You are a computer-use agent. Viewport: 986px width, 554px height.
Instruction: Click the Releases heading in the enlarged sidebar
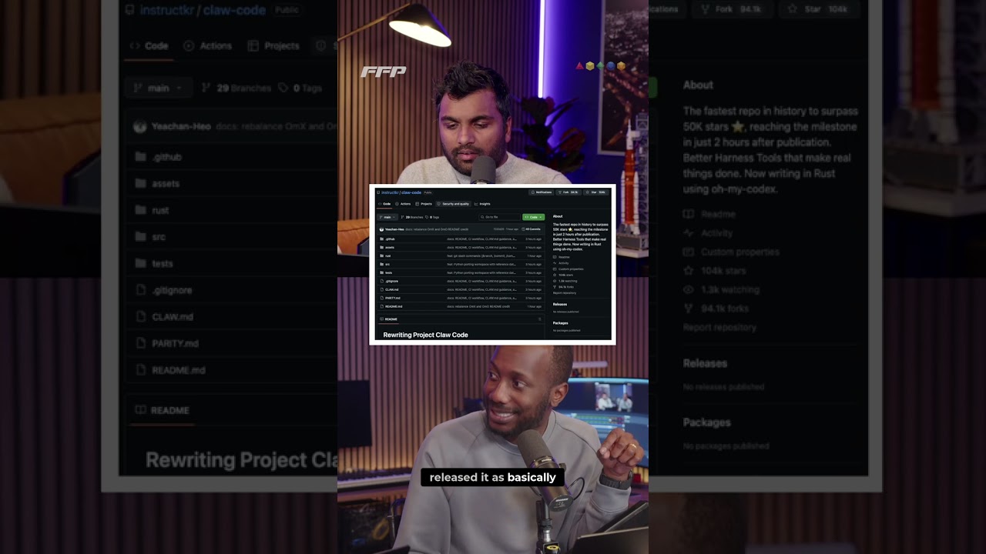pyautogui.click(x=705, y=363)
